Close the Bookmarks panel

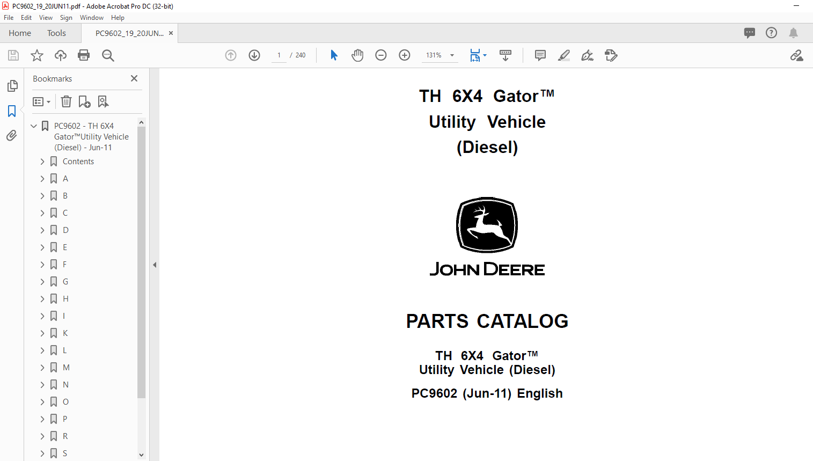point(134,78)
